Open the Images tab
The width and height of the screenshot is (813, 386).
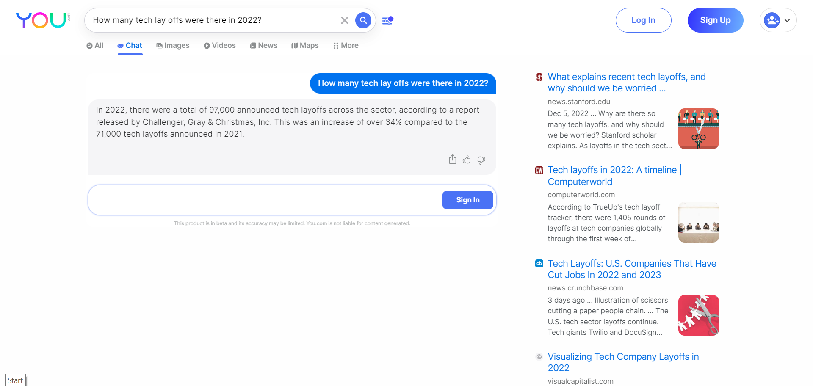click(173, 45)
